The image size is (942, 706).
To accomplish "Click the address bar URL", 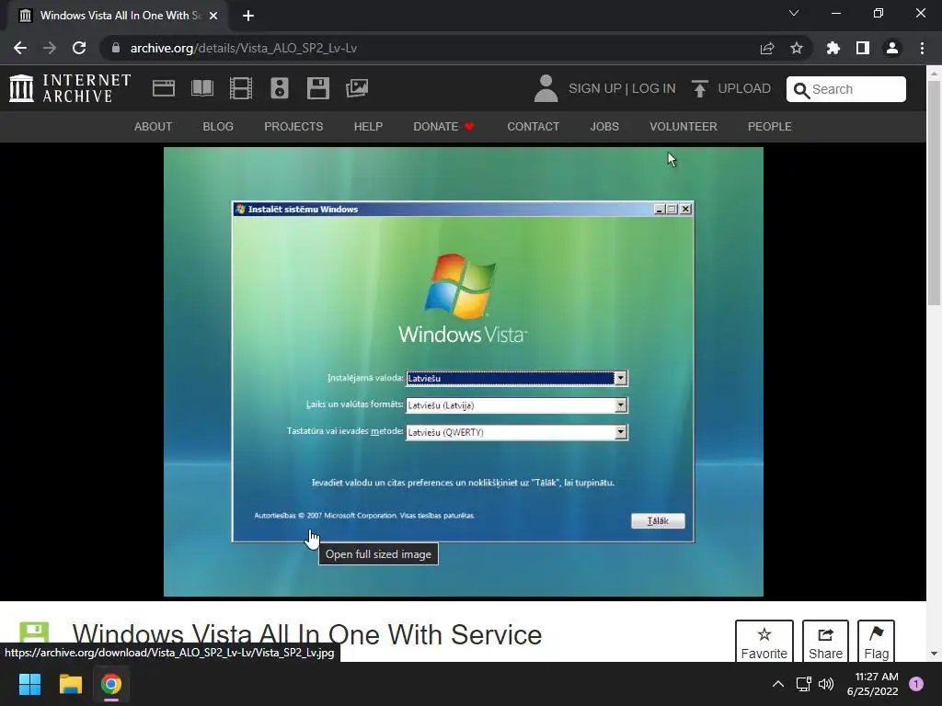I will tap(243, 48).
